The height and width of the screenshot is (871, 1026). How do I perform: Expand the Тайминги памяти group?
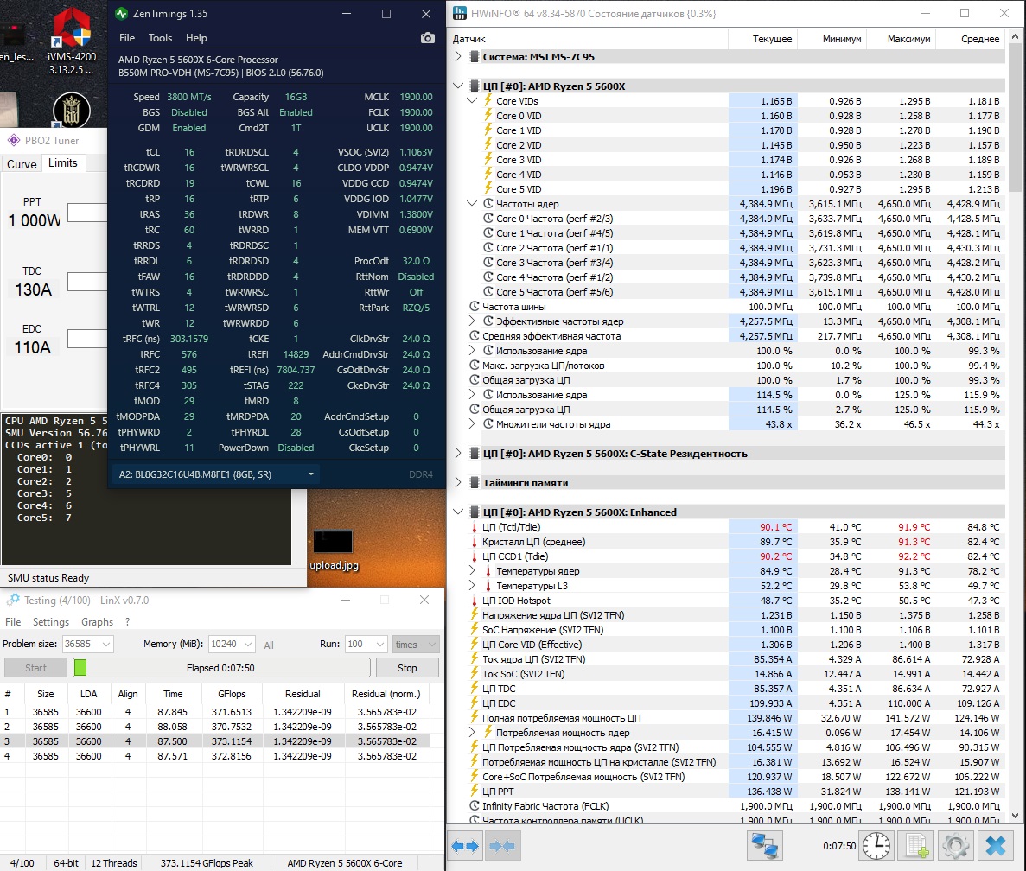[x=458, y=482]
